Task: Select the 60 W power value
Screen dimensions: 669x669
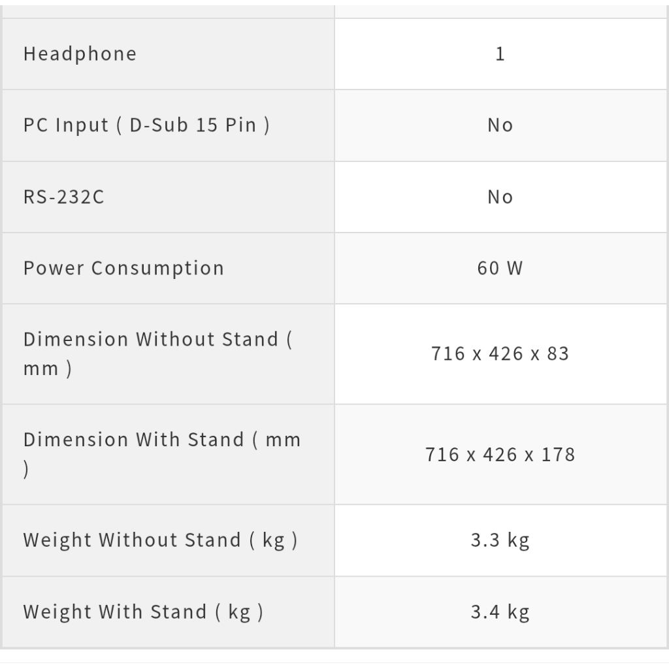Action: (500, 268)
